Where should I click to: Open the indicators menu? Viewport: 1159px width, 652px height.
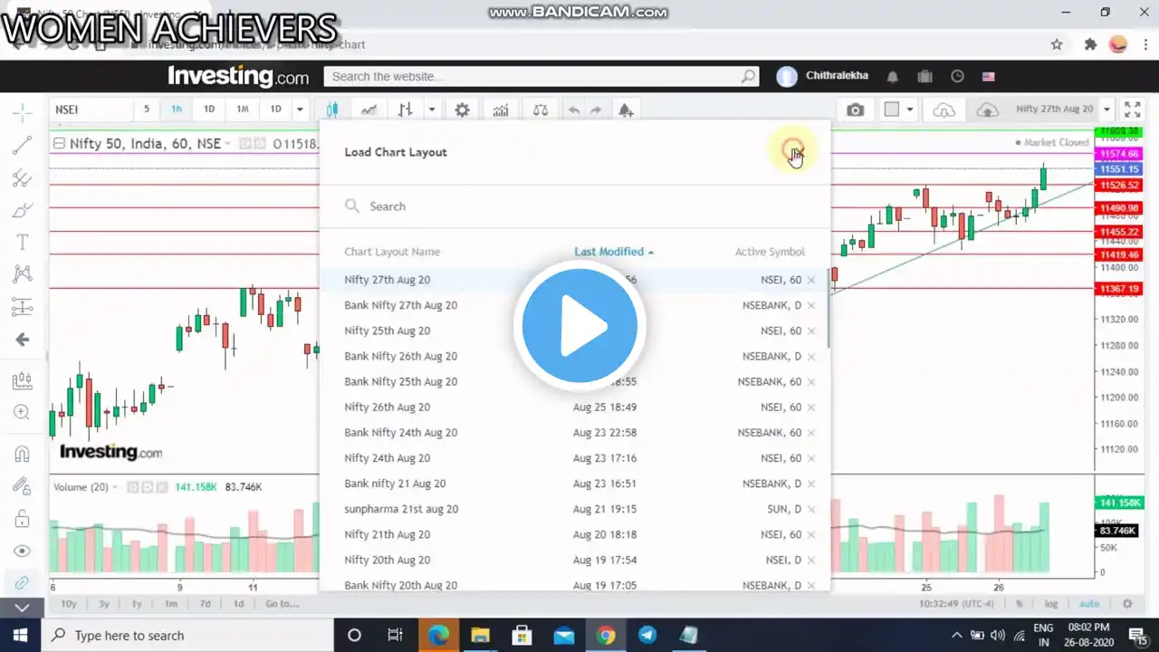pos(501,110)
